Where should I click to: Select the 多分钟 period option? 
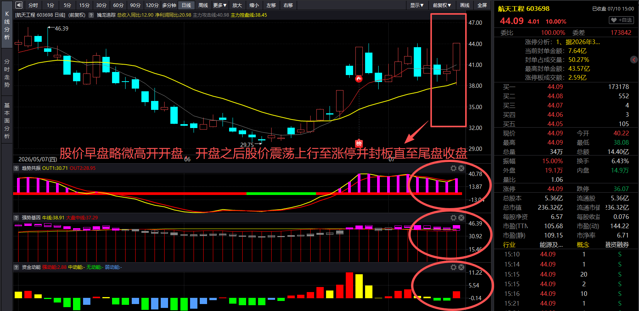tap(169, 5)
